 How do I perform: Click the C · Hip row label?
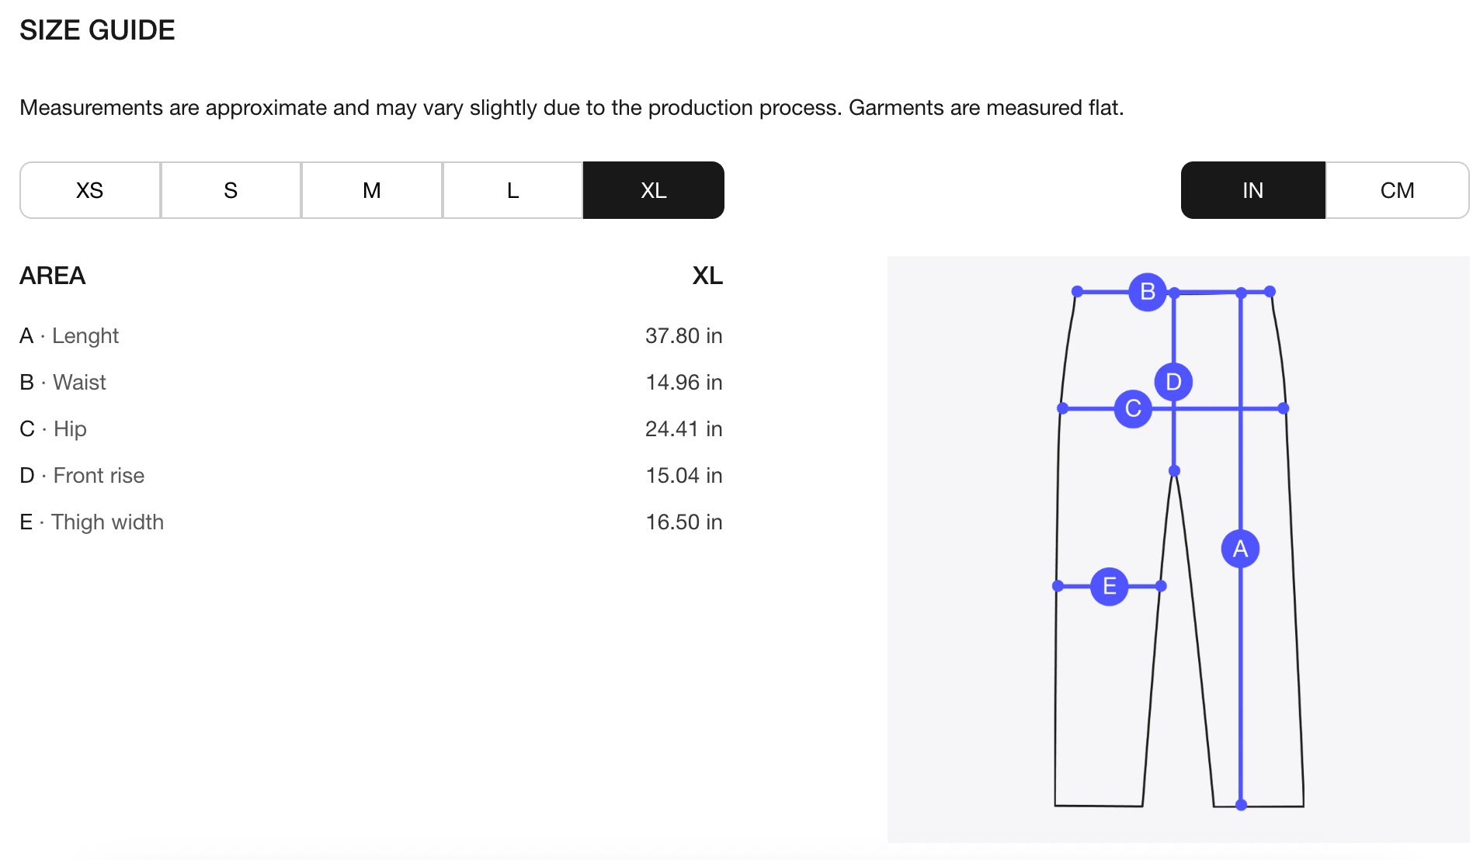53,429
